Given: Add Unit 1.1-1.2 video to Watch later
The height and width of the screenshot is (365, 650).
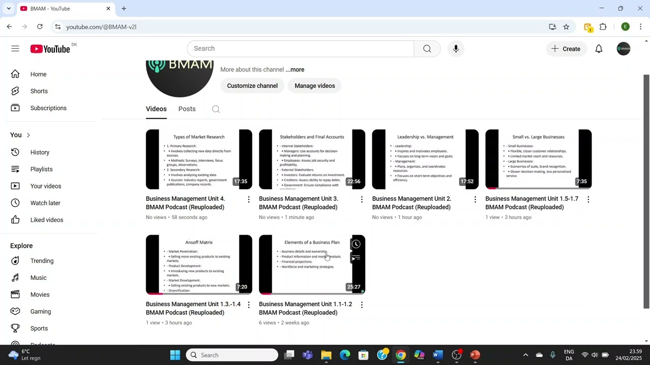Looking at the screenshot, I should [356, 244].
